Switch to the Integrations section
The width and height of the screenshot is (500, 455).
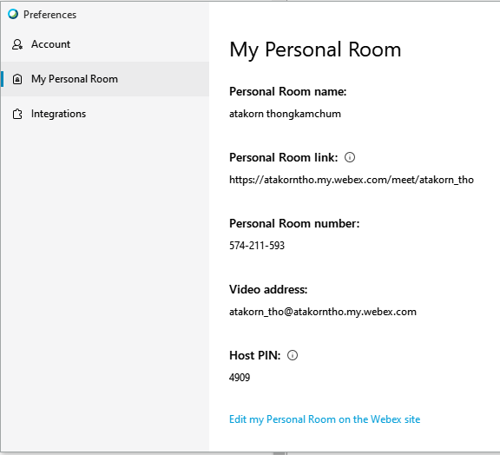105,114
